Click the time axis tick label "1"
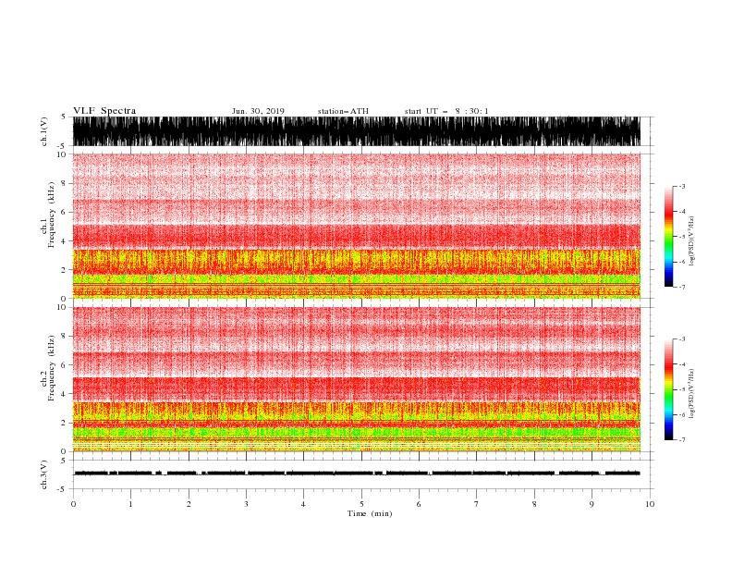This screenshot has height=566, width=732. (130, 504)
